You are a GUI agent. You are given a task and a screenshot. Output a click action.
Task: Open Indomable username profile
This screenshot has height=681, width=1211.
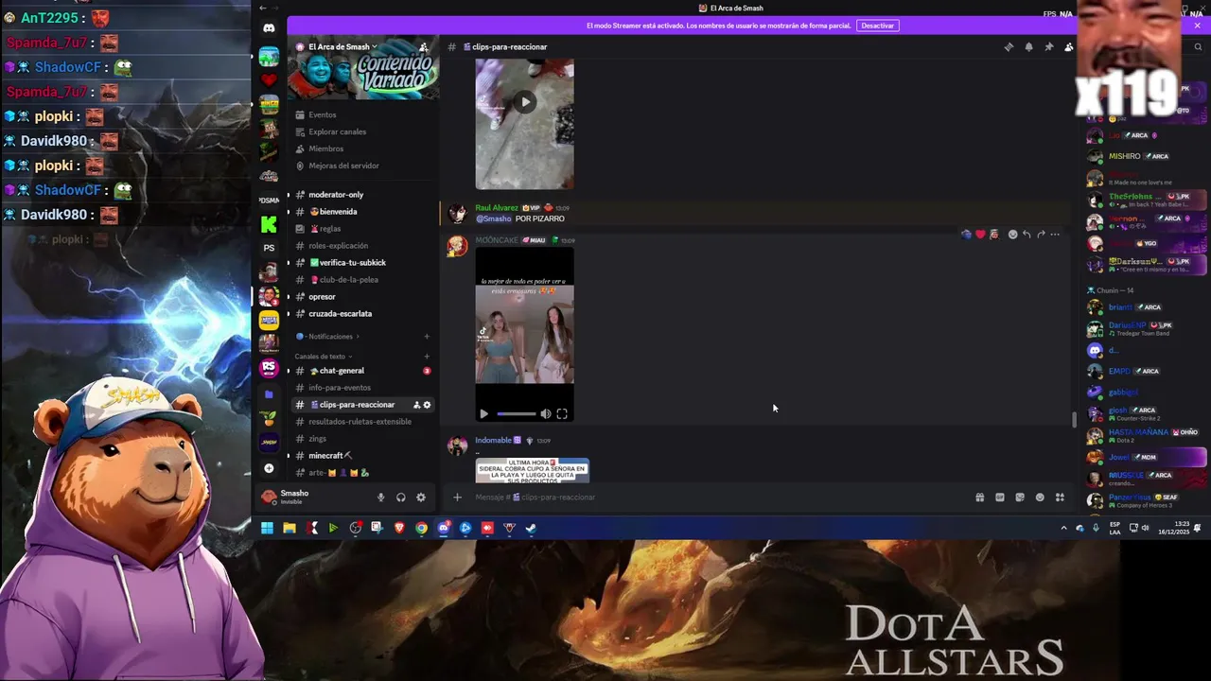(x=493, y=441)
